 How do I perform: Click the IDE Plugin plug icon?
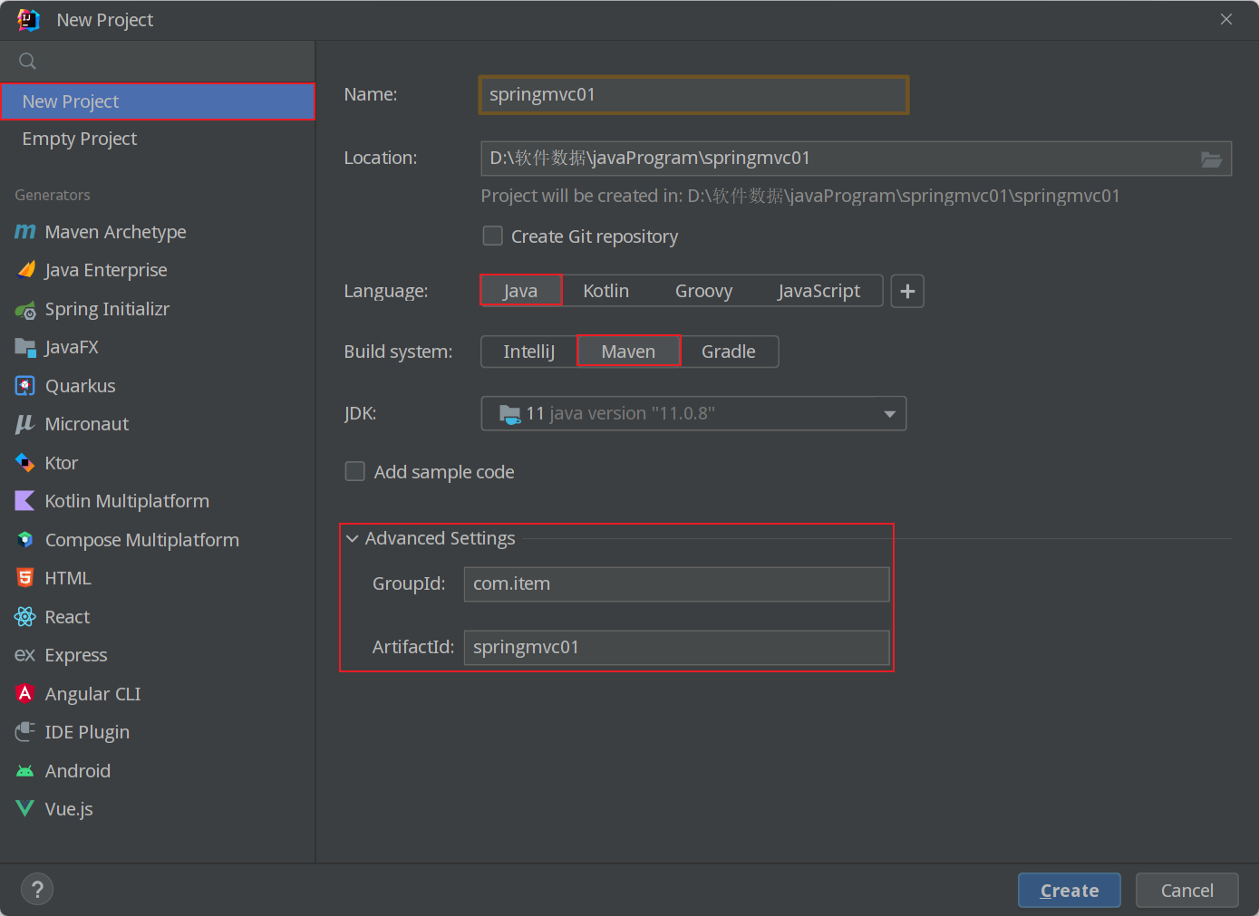pyautogui.click(x=25, y=732)
